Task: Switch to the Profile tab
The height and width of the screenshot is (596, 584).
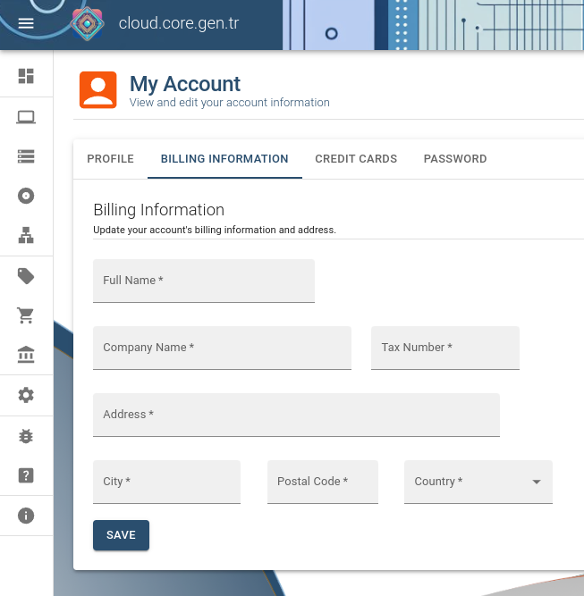Action: tap(110, 159)
